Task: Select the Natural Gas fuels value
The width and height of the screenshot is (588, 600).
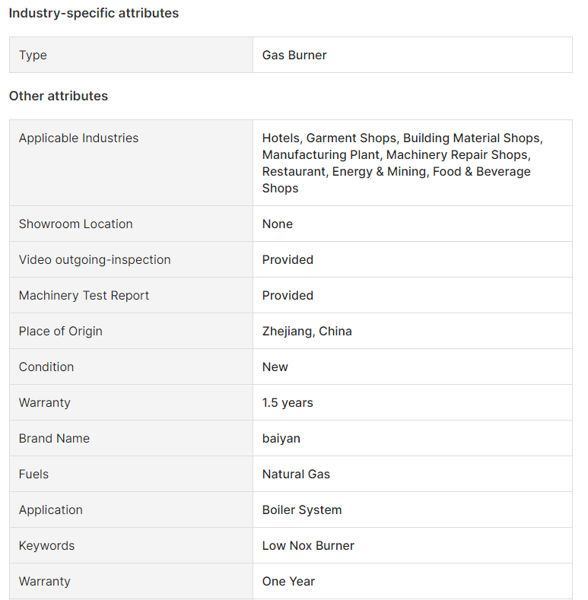Action: [x=297, y=474]
